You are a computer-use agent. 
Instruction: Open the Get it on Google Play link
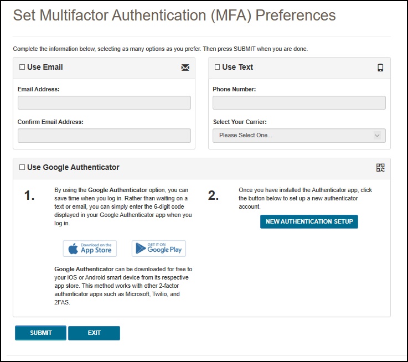point(159,249)
